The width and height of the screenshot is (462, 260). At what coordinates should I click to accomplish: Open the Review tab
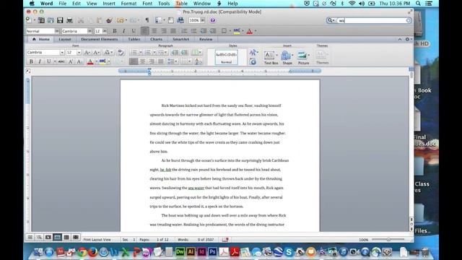point(206,39)
